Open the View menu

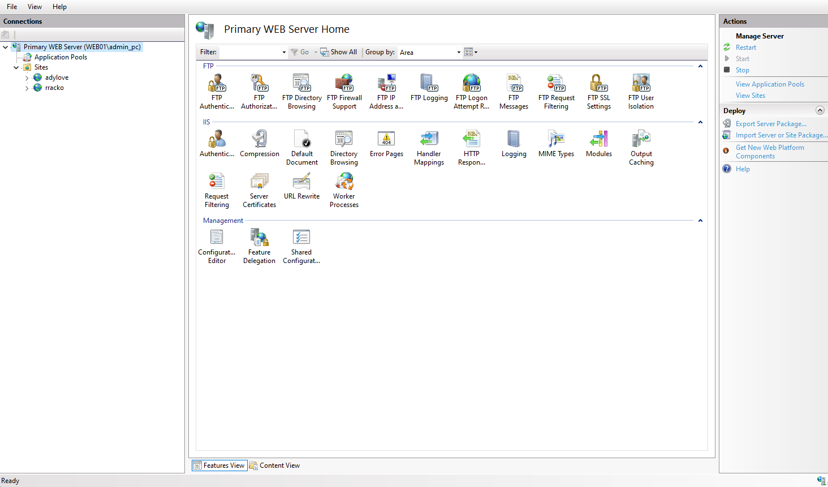pyautogui.click(x=34, y=7)
